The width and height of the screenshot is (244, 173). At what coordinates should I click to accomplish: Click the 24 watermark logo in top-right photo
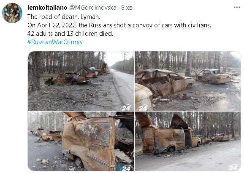(x=143, y=108)
